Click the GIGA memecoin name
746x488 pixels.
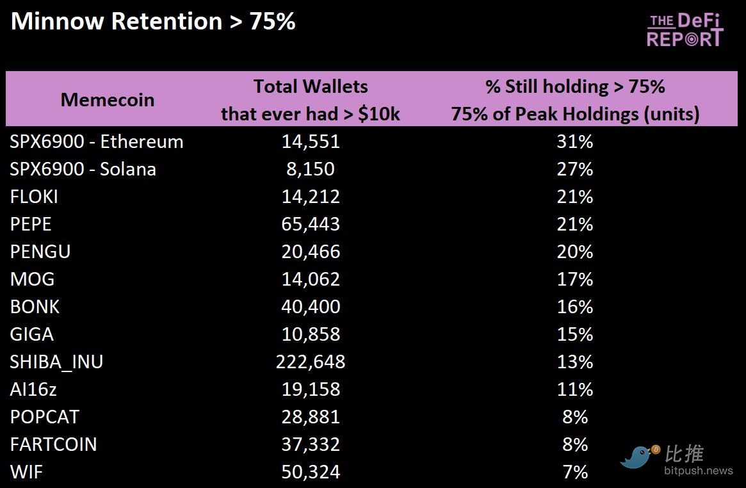point(32,334)
